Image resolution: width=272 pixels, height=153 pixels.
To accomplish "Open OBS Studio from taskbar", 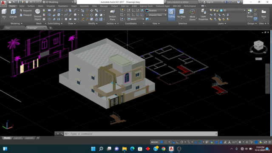I will point(179,149).
